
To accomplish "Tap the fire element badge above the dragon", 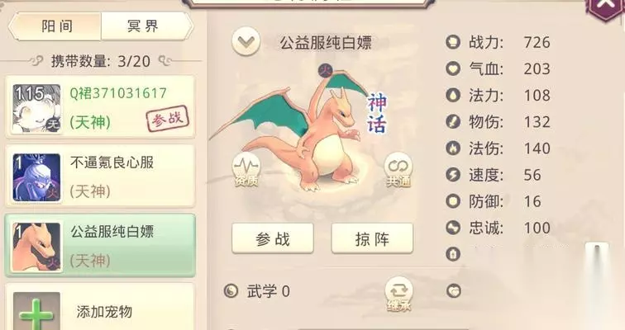I will [x=325, y=71].
